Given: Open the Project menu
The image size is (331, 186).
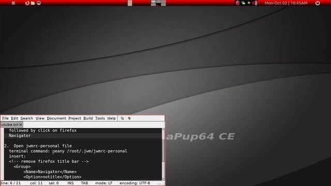Looking at the screenshot, I should 74,118.
